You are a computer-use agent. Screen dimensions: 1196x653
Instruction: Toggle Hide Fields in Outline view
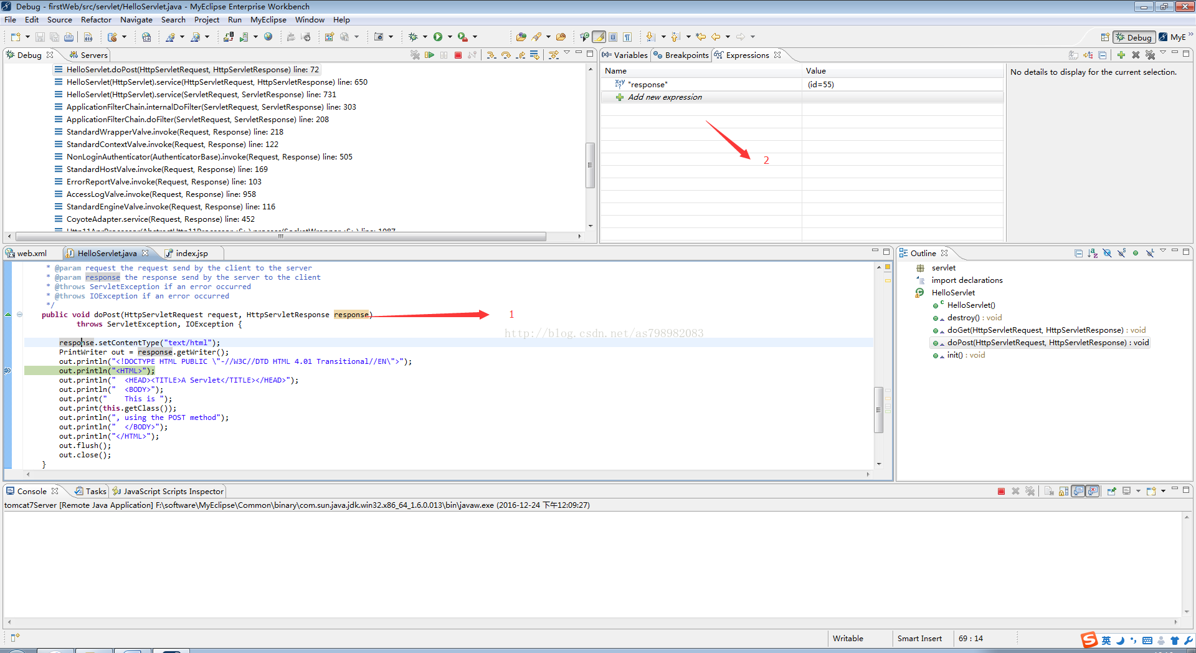pos(1107,253)
